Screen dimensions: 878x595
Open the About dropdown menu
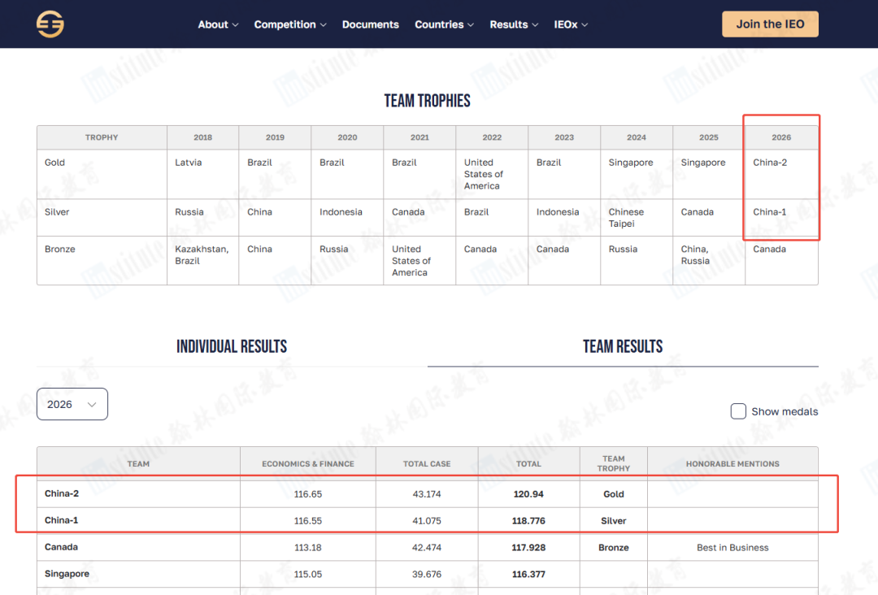tap(218, 24)
